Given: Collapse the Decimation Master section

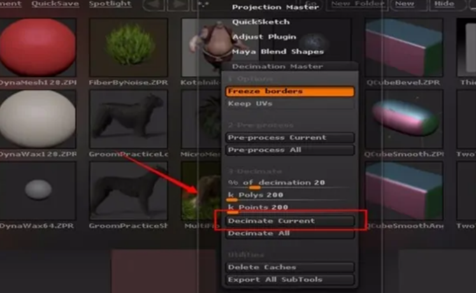Looking at the screenshot, I should click(x=277, y=66).
